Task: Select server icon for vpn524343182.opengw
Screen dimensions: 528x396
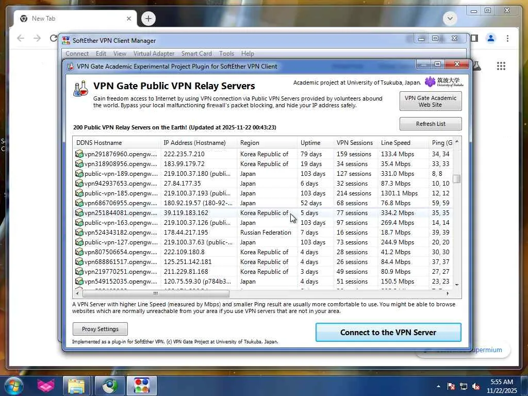Action: (x=79, y=232)
